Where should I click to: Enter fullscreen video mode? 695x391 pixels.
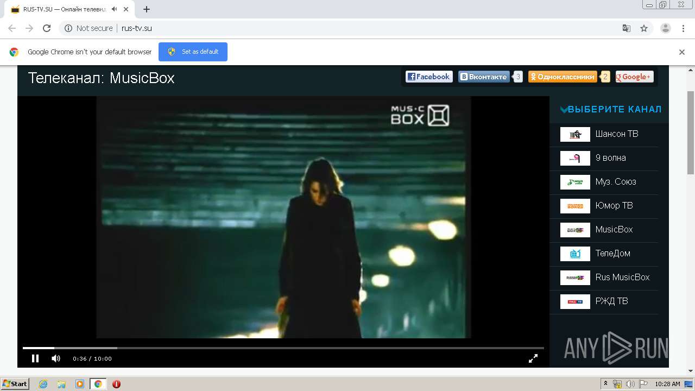coord(533,358)
